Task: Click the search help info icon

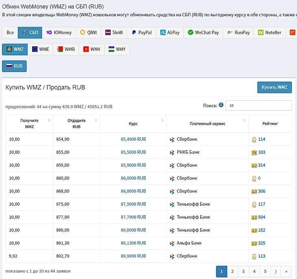Action: point(221,105)
